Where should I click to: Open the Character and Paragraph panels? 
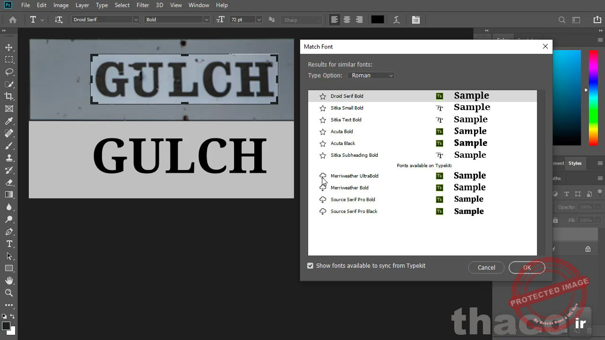point(416,19)
